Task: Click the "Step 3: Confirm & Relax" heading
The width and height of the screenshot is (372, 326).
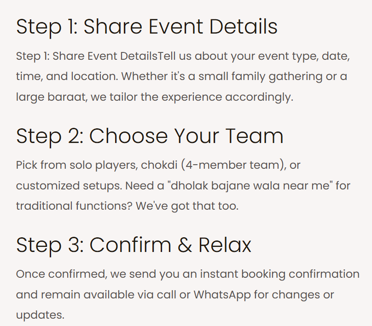Action: tap(134, 245)
